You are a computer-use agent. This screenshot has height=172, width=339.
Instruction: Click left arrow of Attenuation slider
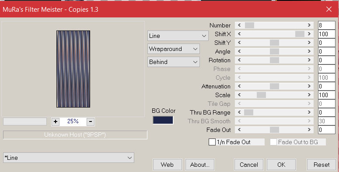tap(239, 86)
